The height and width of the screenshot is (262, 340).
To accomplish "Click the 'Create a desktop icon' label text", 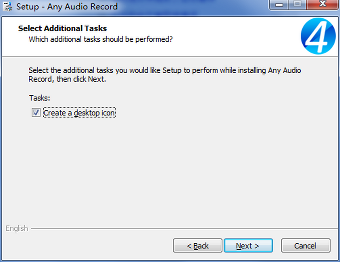I will click(x=79, y=113).
